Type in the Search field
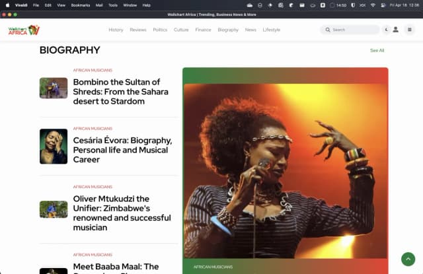 354,30
